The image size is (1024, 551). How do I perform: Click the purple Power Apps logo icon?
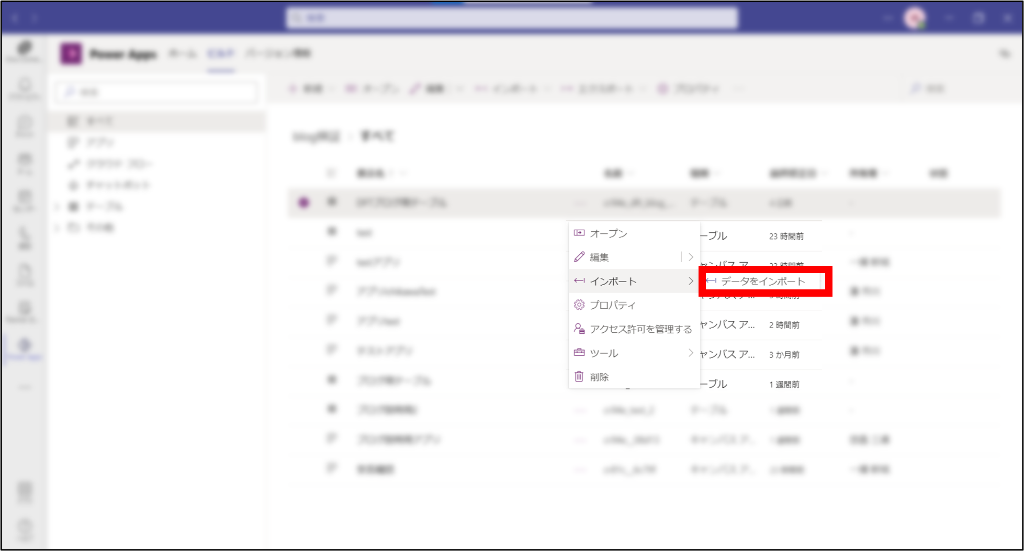[x=71, y=54]
